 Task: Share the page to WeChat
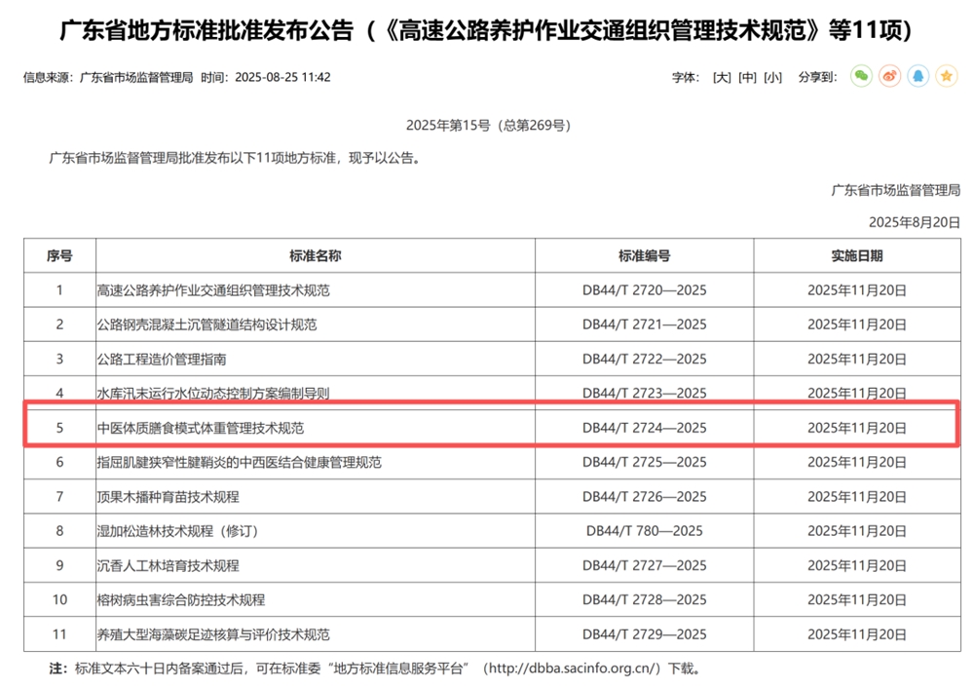point(861,77)
